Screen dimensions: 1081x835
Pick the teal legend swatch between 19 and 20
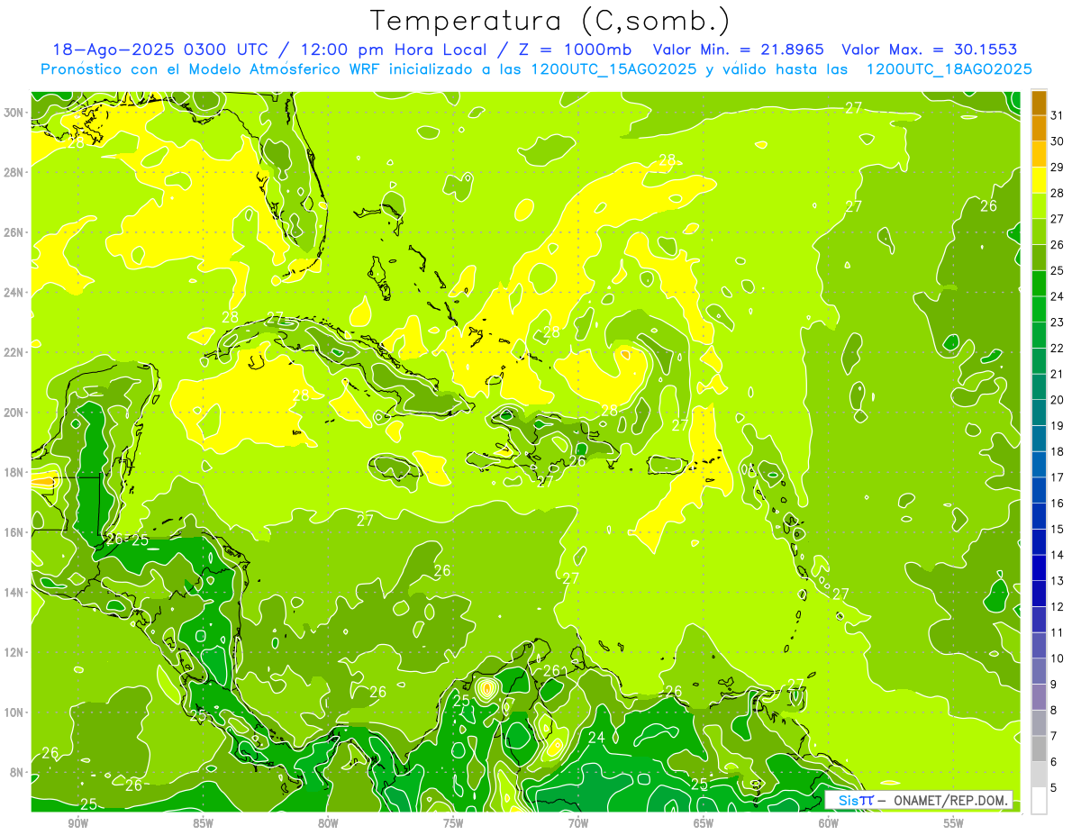click(x=1039, y=413)
